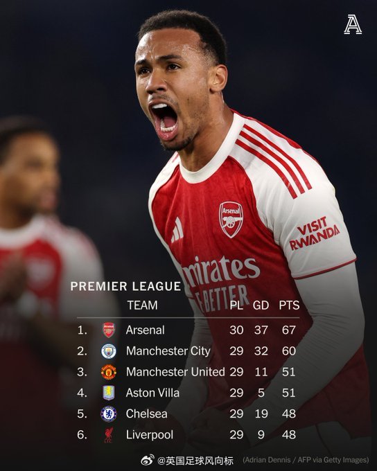Click the Chelsea club crest
Screen dimensions: 377x471
coord(109,414)
